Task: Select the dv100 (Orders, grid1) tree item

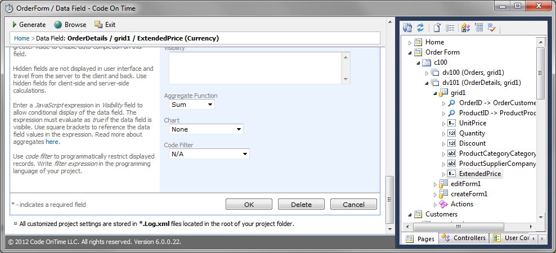Action: point(473,73)
